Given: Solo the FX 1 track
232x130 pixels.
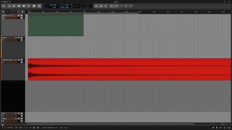Looking at the screenshot, I should 19,113.
